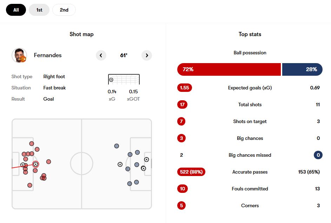Screen dimensions: 331x223
Task: Click the away goal ball icon closest to right goal
Action: (x=146, y=160)
